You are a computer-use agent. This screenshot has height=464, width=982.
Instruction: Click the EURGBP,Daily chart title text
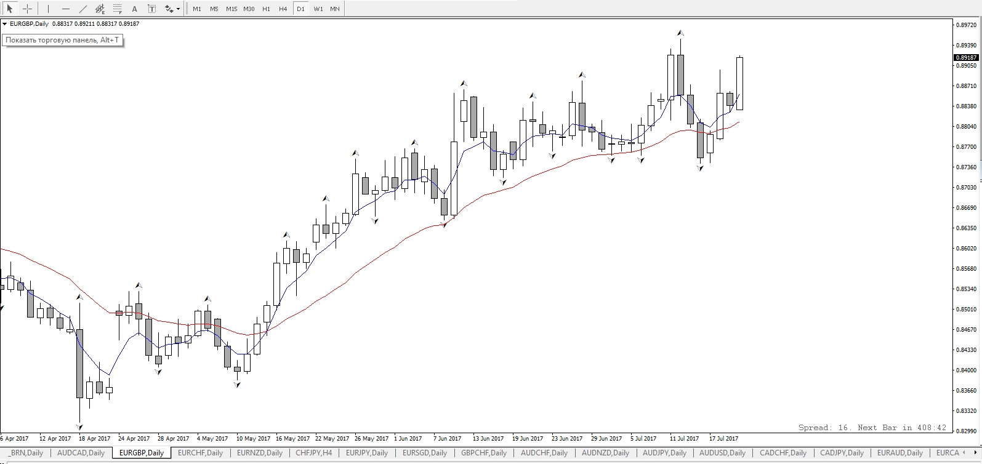(30, 24)
